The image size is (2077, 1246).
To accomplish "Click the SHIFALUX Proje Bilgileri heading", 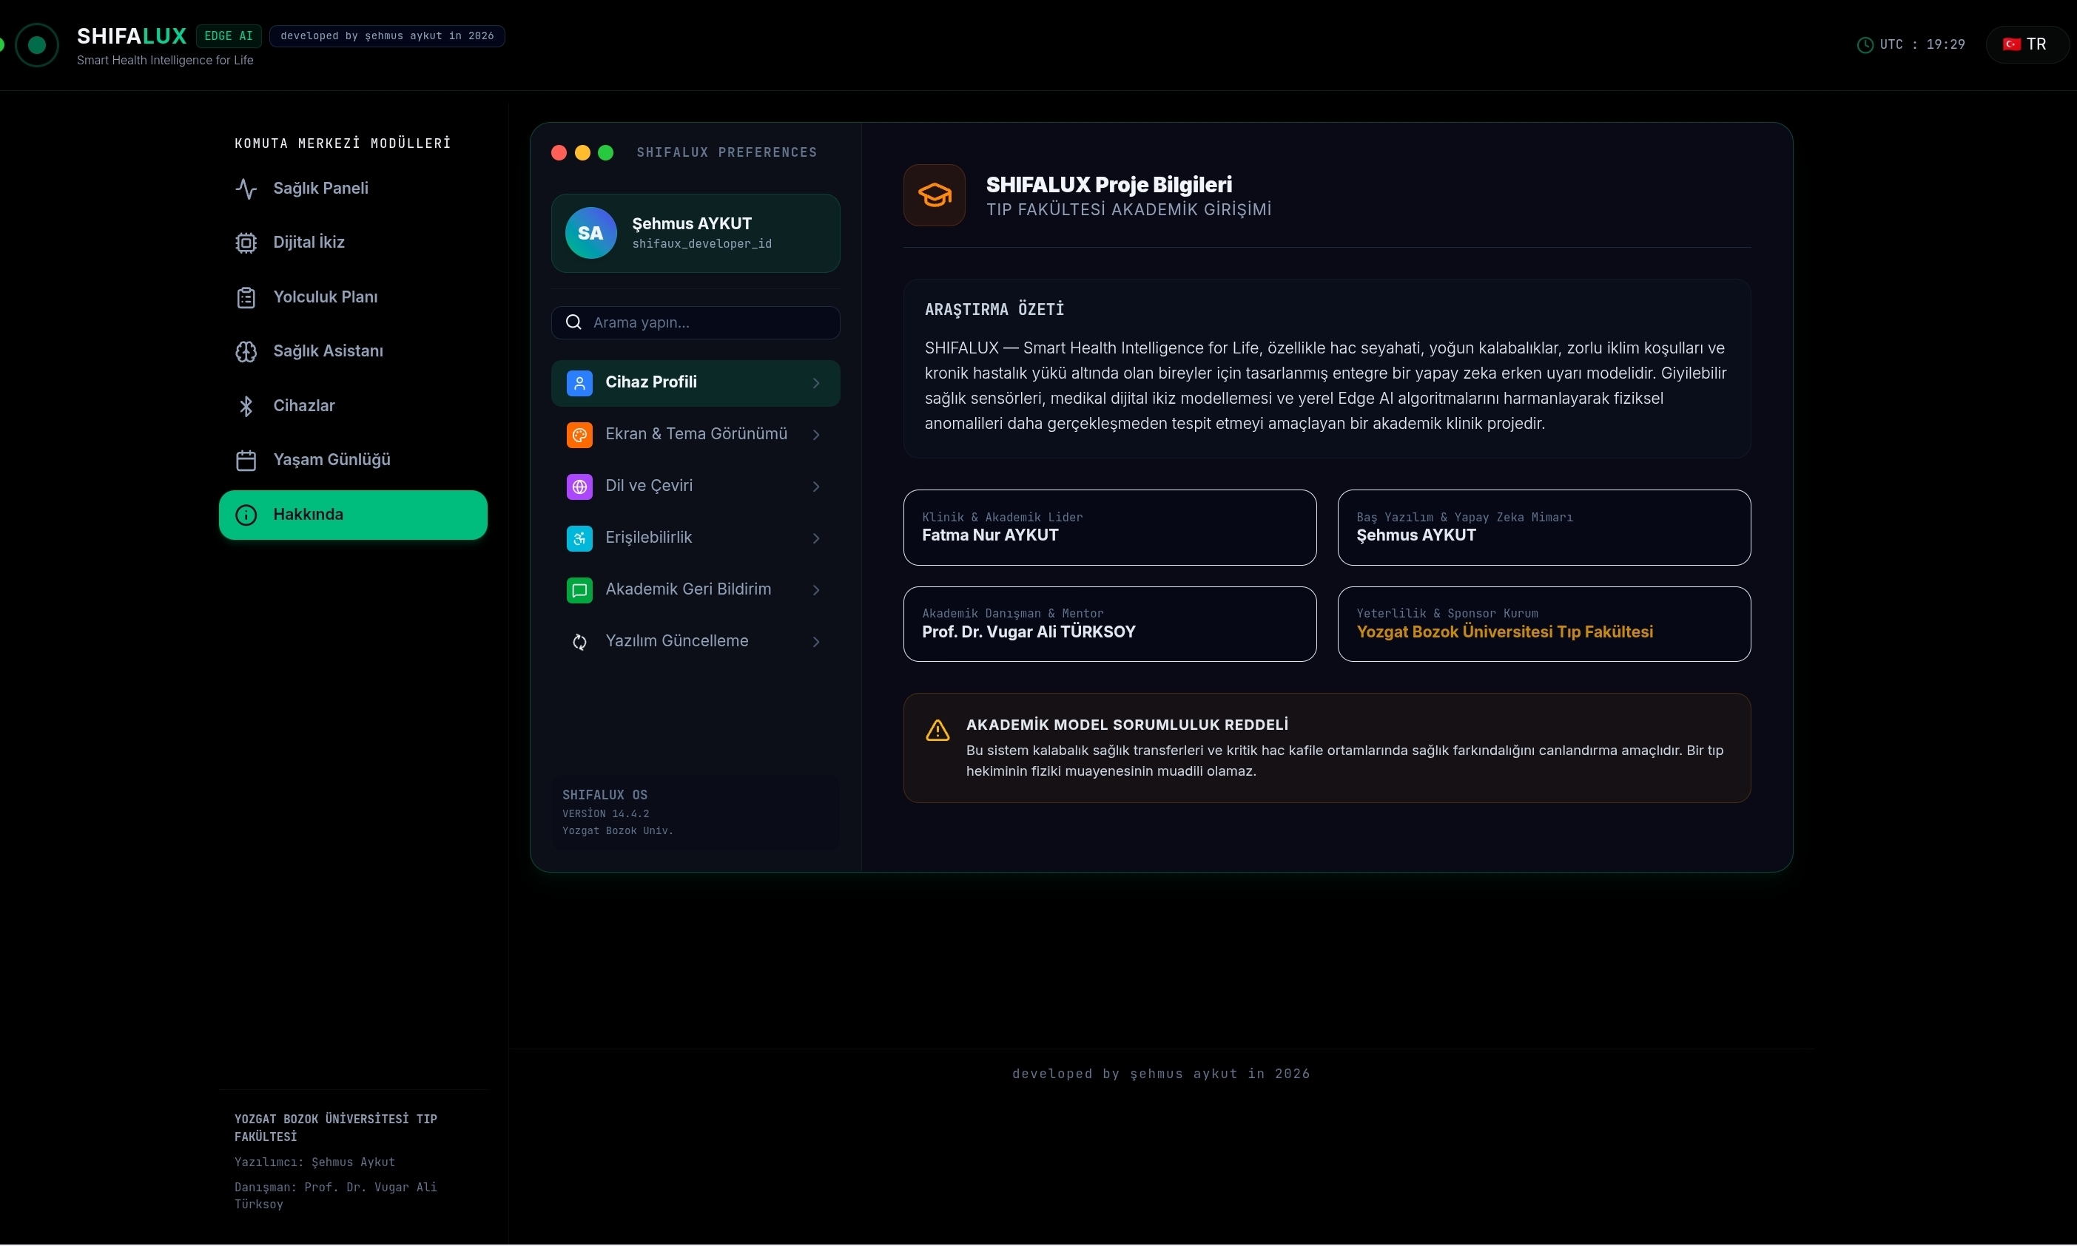I will (1109, 185).
